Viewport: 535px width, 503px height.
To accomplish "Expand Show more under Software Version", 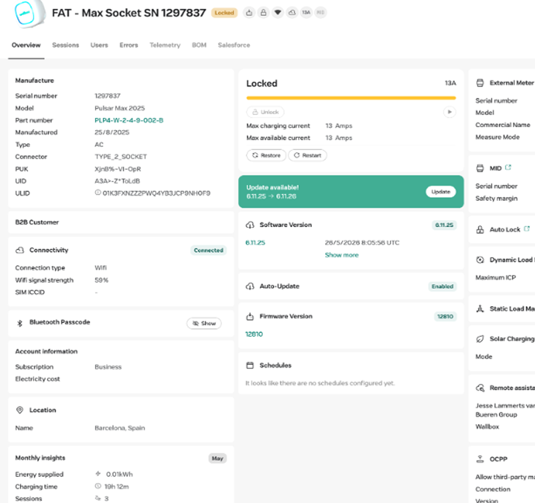I will 342,255.
